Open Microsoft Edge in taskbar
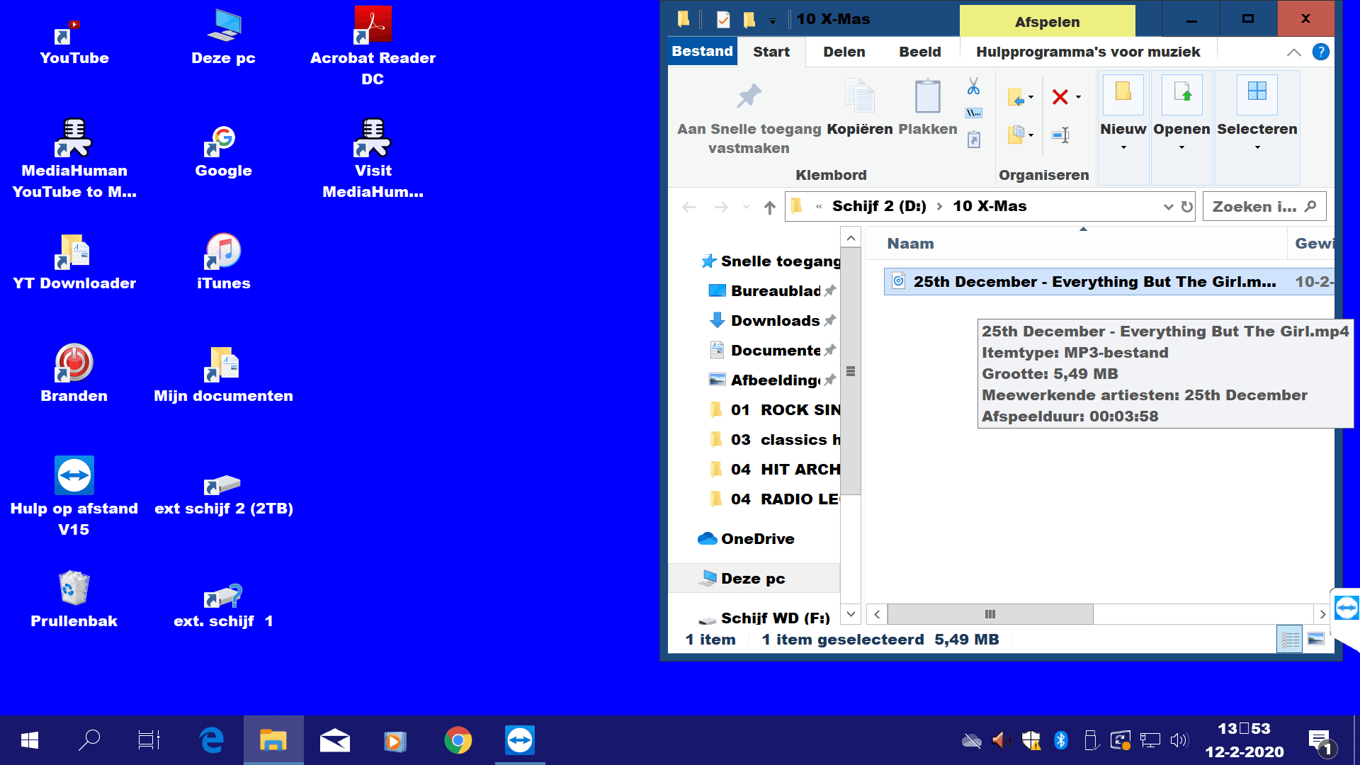Viewport: 1360px width, 765px height. point(211,740)
